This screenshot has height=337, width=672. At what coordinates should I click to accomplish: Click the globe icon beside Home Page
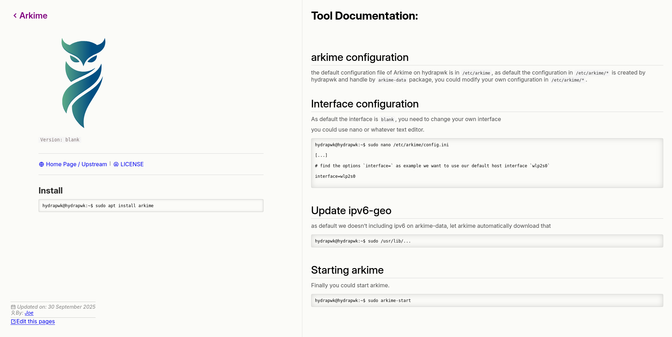[41, 164]
